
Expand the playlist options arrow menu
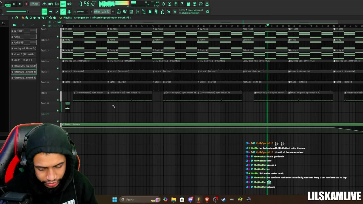point(12,18)
